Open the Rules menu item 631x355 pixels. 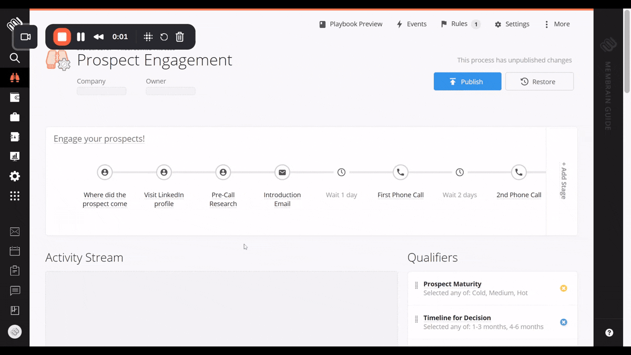(460, 24)
